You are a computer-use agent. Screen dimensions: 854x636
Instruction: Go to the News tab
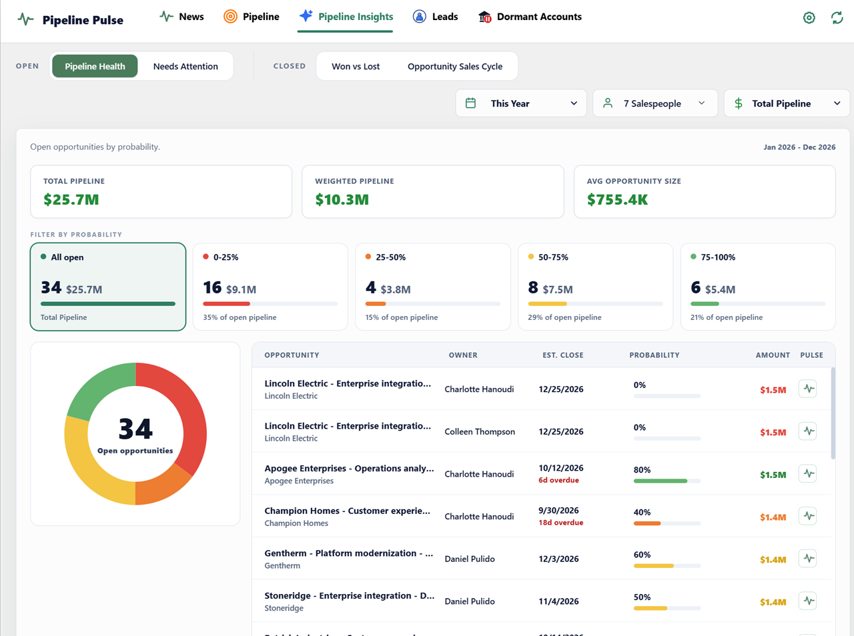[181, 17]
